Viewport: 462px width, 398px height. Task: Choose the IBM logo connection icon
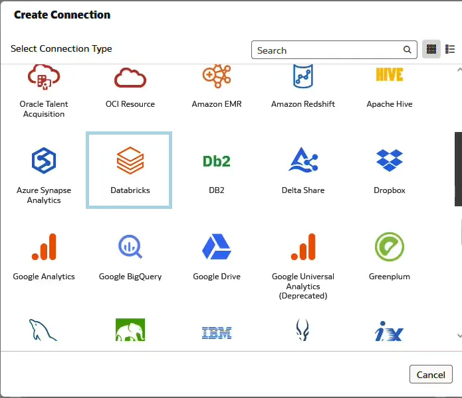(217, 333)
